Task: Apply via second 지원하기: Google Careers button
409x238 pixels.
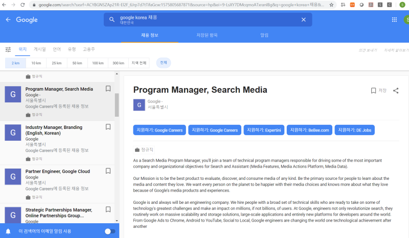Action: click(215, 130)
